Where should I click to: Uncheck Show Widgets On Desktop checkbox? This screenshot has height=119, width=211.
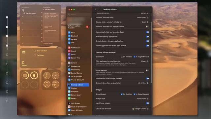pyautogui.click(x=122, y=94)
